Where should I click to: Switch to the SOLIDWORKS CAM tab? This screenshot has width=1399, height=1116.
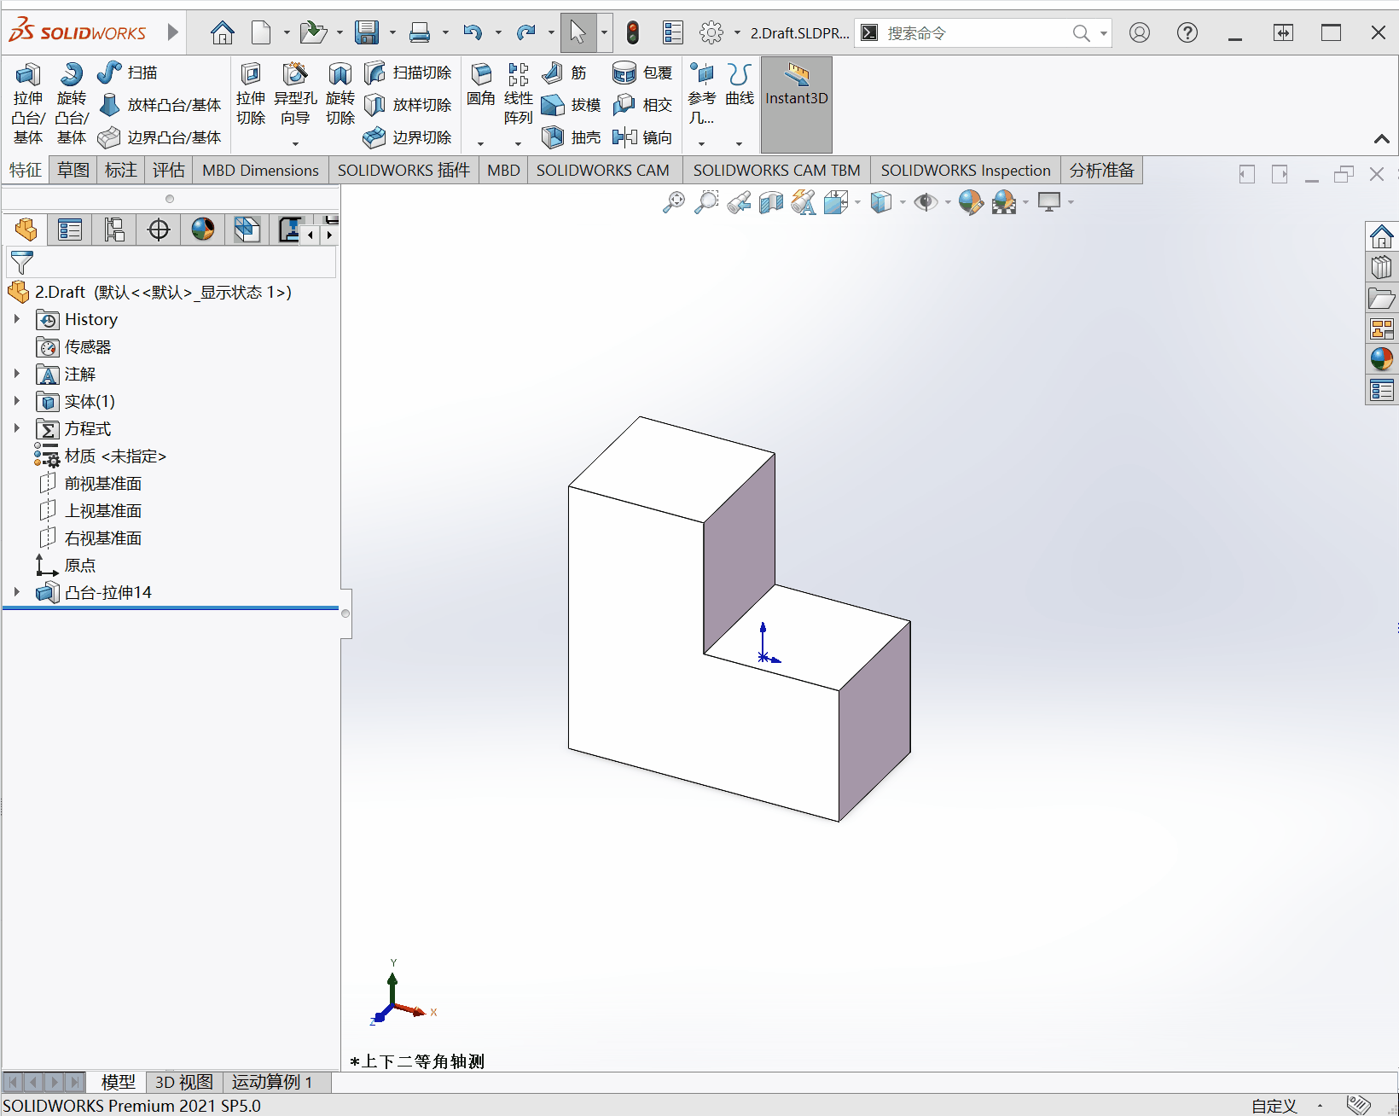(x=602, y=170)
